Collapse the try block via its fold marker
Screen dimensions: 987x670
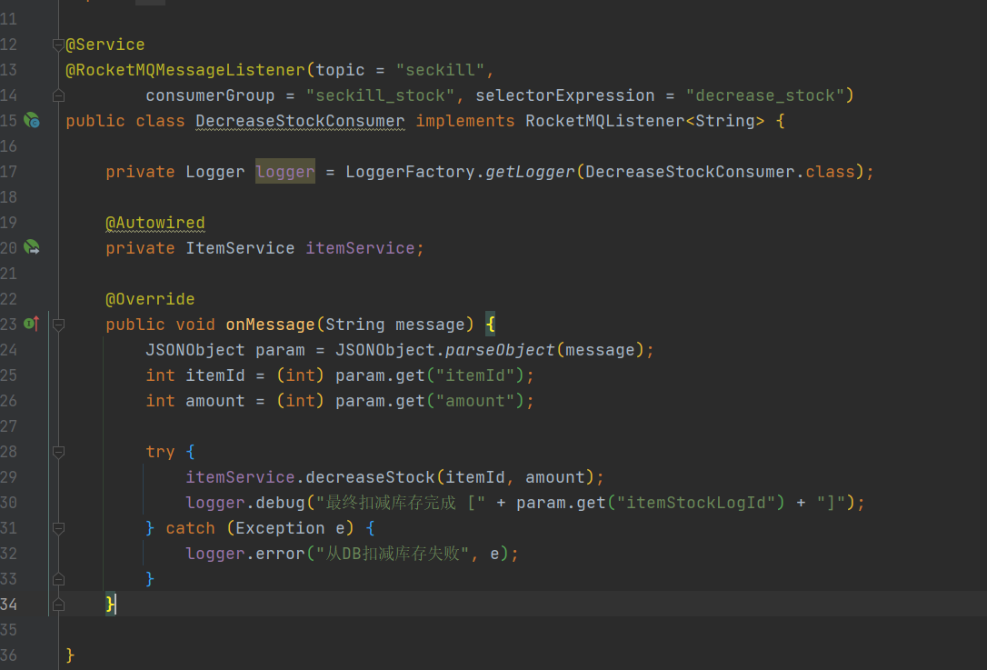point(58,452)
